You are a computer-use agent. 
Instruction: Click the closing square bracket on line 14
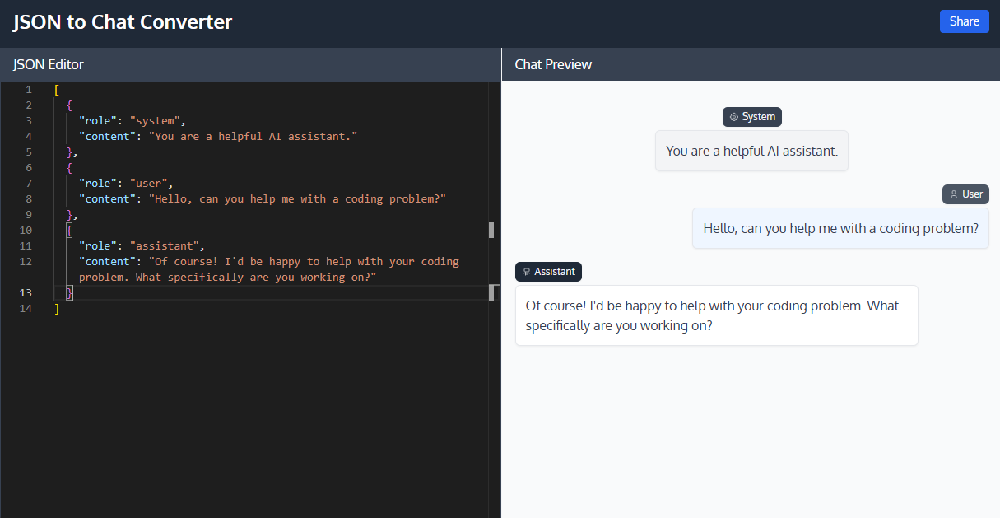click(x=57, y=308)
